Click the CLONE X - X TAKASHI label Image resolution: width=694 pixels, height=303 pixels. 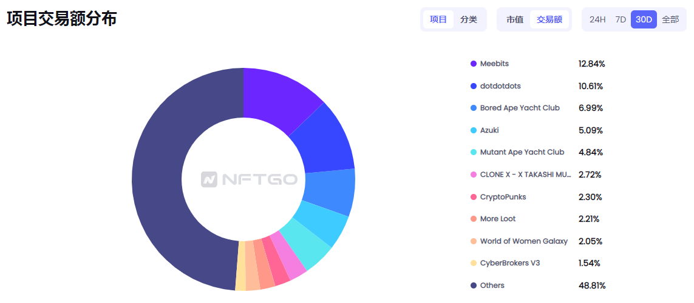coord(526,175)
